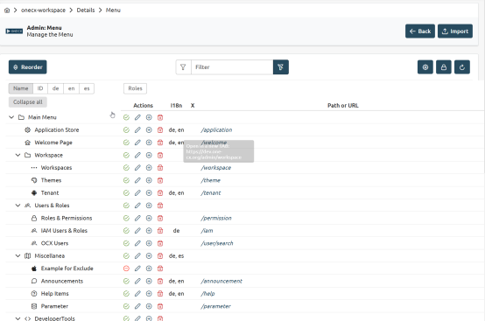The height and width of the screenshot is (321, 485).
Task: Open the /announcement path link
Action: [x=221, y=281]
